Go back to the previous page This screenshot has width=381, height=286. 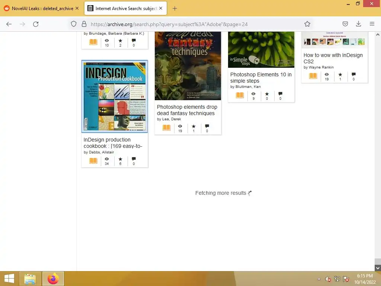tap(9, 24)
